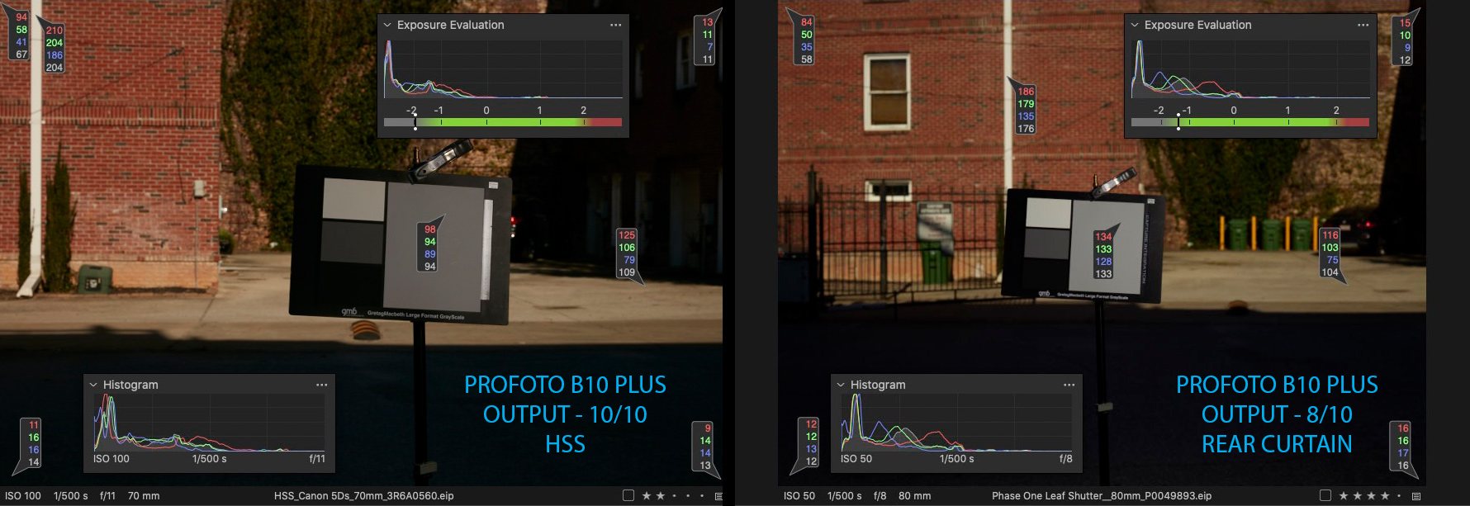Click the HSS_Canon 5Ds_70mm_3R6A0560.eip filename

pos(363,496)
